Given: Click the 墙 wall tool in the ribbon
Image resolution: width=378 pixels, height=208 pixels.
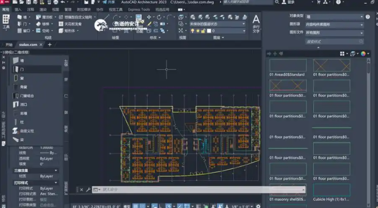Looking at the screenshot, I should tap(22, 17).
